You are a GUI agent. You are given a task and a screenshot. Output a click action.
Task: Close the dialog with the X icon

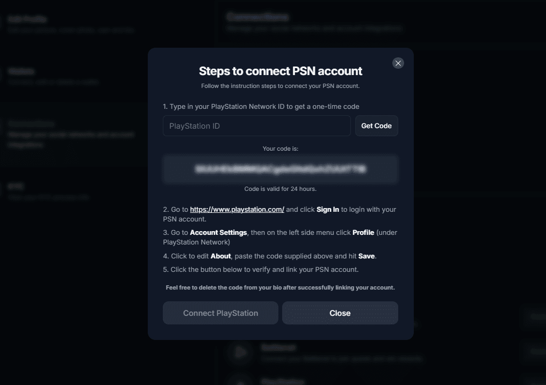(x=398, y=63)
